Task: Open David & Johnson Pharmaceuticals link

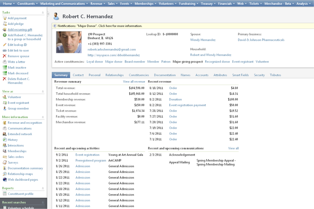Action: (261, 40)
